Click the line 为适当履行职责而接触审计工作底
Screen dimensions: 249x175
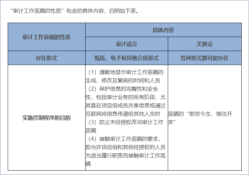tap(125, 155)
